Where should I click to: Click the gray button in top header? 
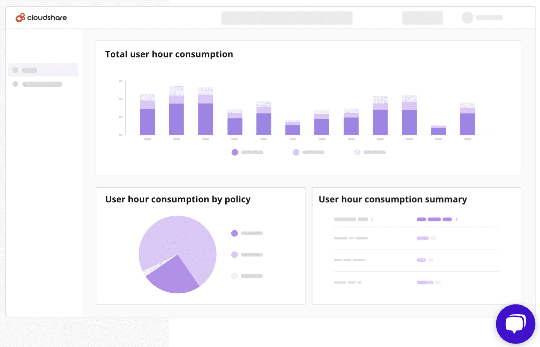point(422,18)
